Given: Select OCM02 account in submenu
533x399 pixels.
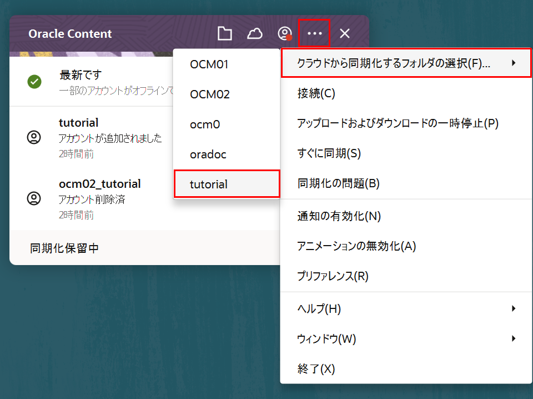Looking at the screenshot, I should 227,94.
